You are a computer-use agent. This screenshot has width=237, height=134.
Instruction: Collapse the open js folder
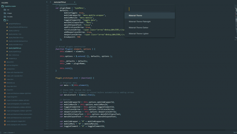[5, 20]
